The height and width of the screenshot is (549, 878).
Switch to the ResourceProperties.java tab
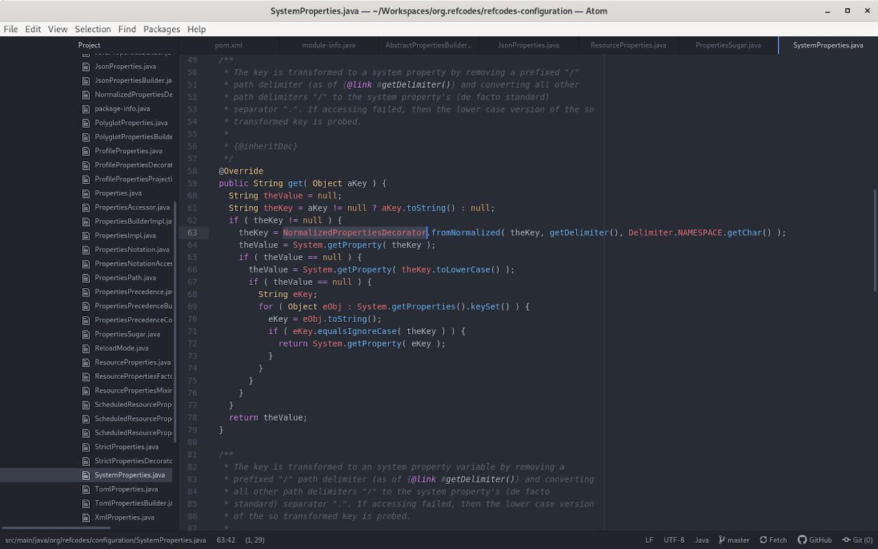click(x=628, y=45)
